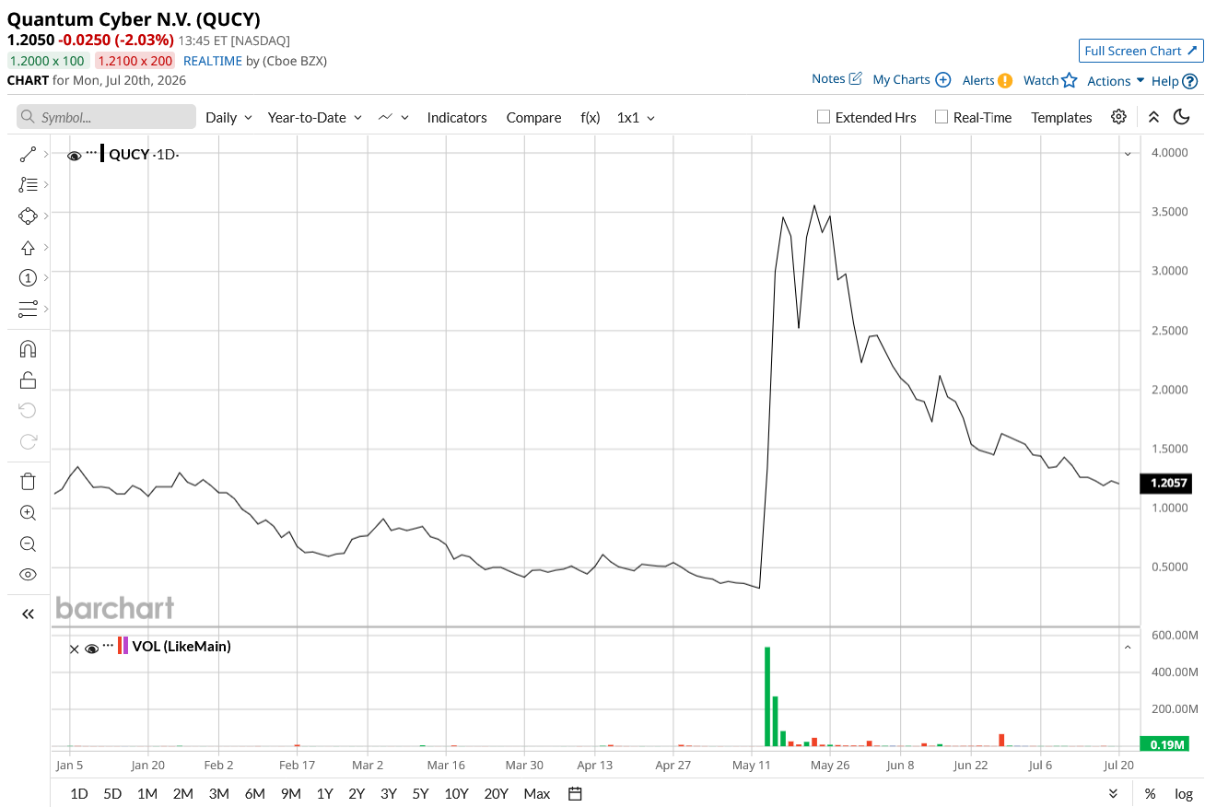The image size is (1205, 807).
Task: Select the shapes polygon tool
Action: coord(28,216)
